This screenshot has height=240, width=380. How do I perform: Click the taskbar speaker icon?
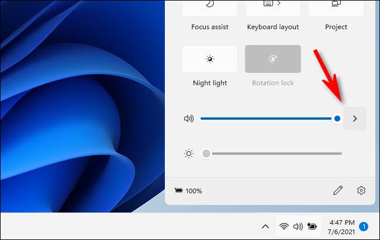297,227
